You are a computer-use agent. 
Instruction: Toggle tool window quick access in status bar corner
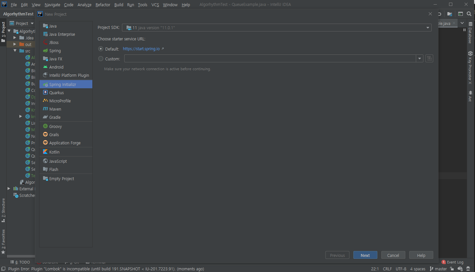point(4,269)
